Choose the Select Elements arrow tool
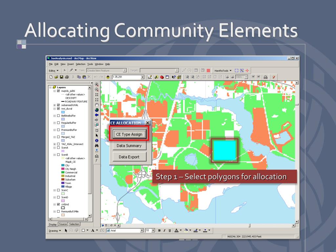Image resolution: width=336 pixels, height=252 pixels. [97, 136]
